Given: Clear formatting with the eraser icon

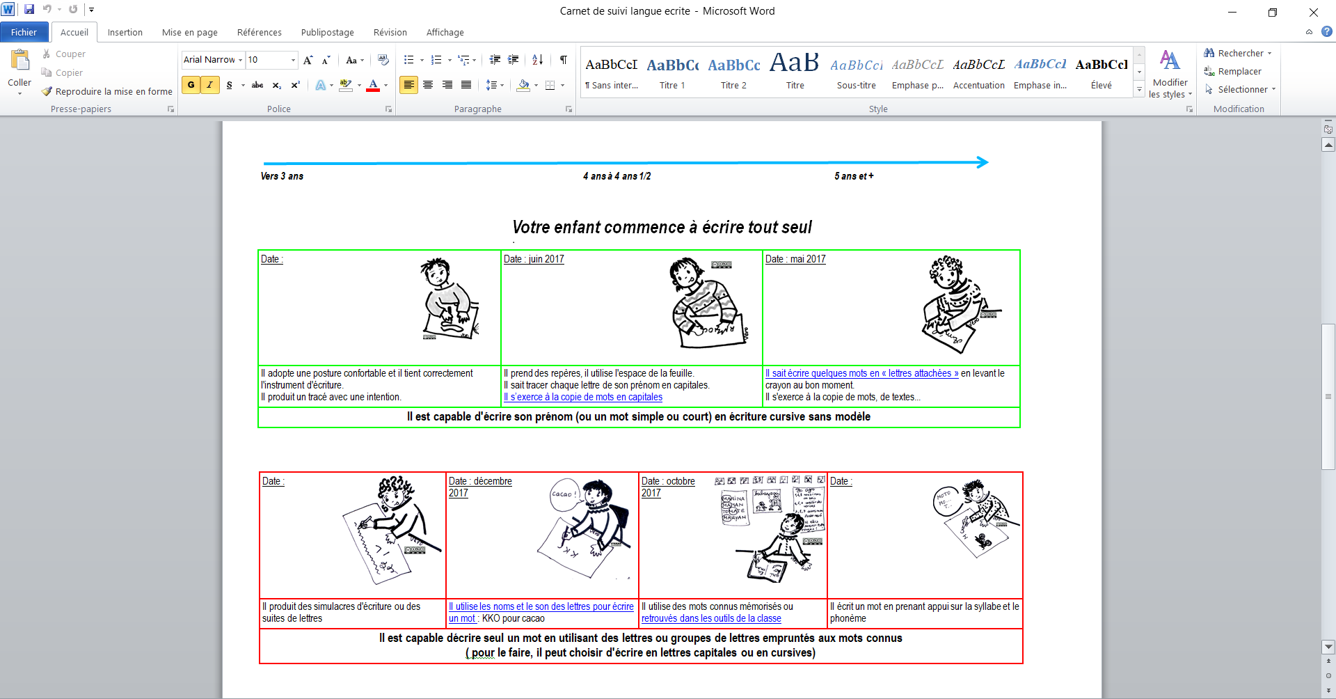Looking at the screenshot, I should click(x=383, y=60).
